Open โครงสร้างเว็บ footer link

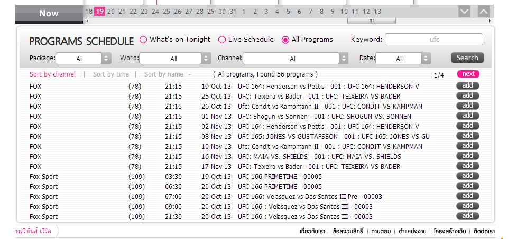[x=450, y=231]
